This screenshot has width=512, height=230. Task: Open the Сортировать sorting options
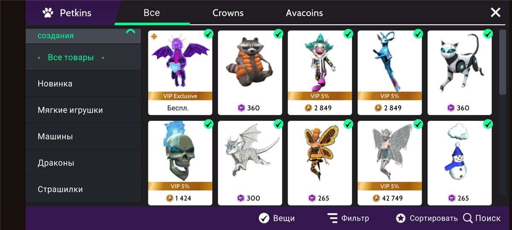coord(433,218)
